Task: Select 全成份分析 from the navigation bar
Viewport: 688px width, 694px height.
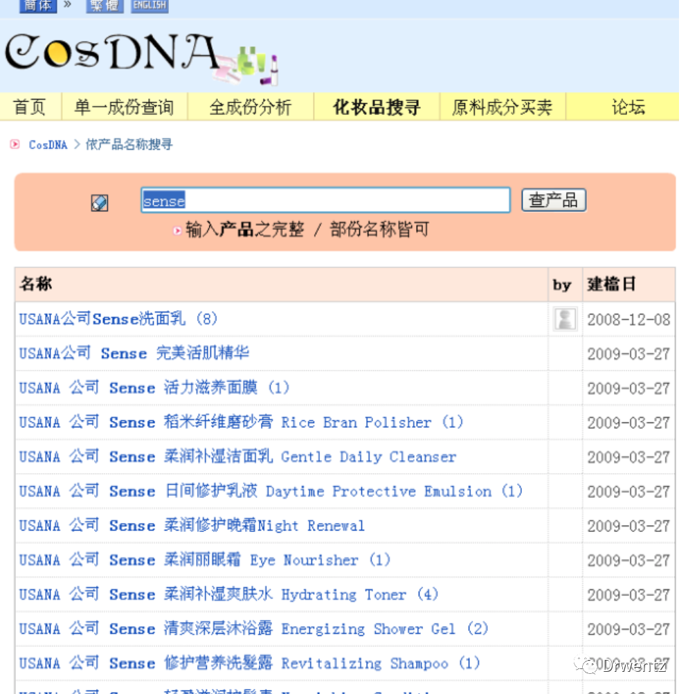Action: (250, 107)
